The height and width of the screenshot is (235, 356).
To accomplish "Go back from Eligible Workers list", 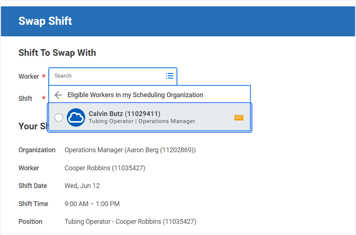I will coord(58,95).
